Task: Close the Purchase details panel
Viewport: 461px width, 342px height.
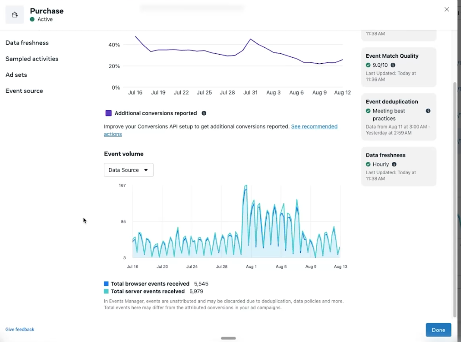Action: point(446,10)
